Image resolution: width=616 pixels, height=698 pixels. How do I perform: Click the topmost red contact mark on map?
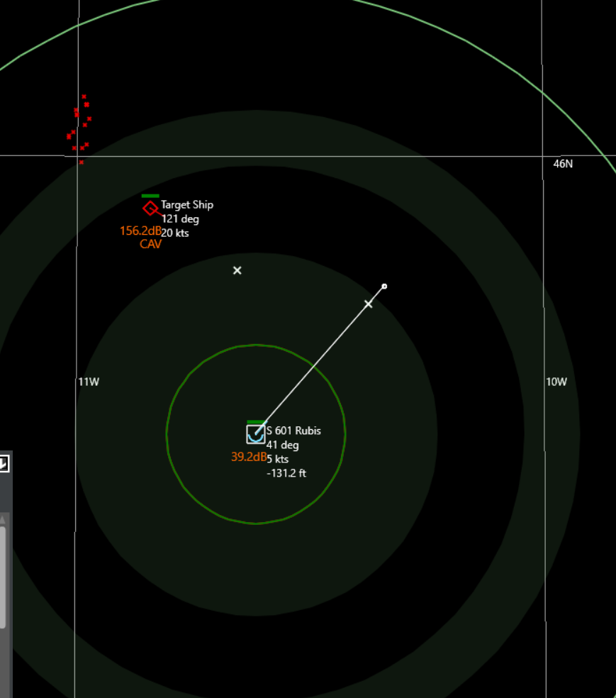(84, 96)
